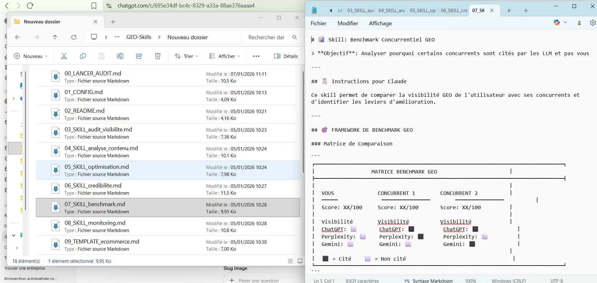The width and height of the screenshot is (597, 283).
Task: Click the Copilot icon in Notepad
Action: (557, 22)
